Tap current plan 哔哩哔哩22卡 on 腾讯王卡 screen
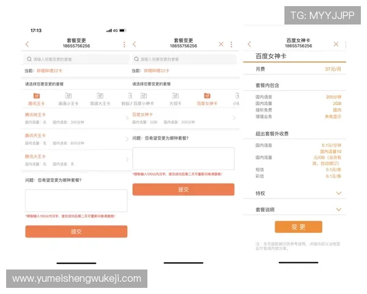Image resolution: width=367 pixels, height=294 pixels. [49, 71]
